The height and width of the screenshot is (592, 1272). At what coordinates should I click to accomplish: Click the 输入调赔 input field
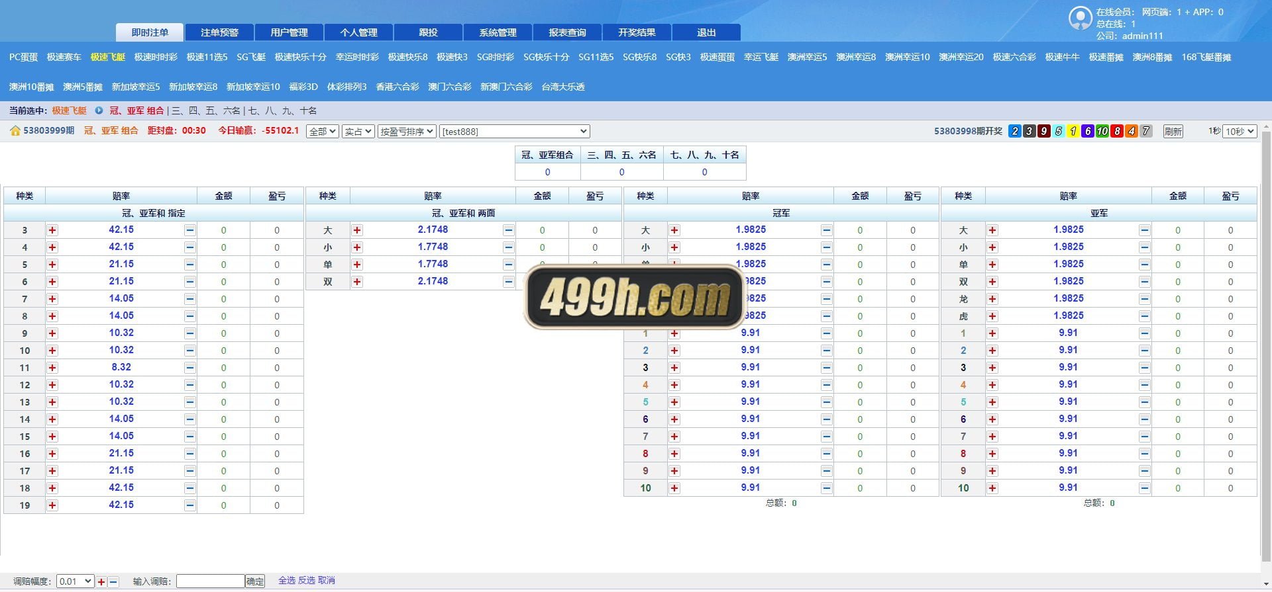(x=211, y=581)
